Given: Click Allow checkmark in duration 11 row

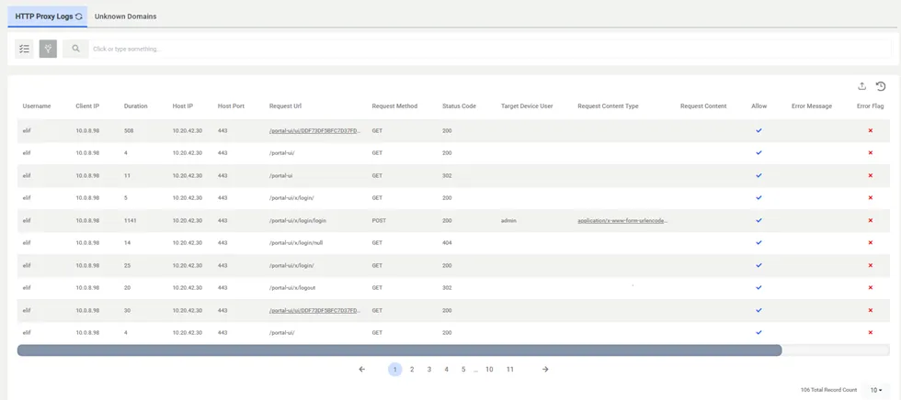Looking at the screenshot, I should coord(758,175).
